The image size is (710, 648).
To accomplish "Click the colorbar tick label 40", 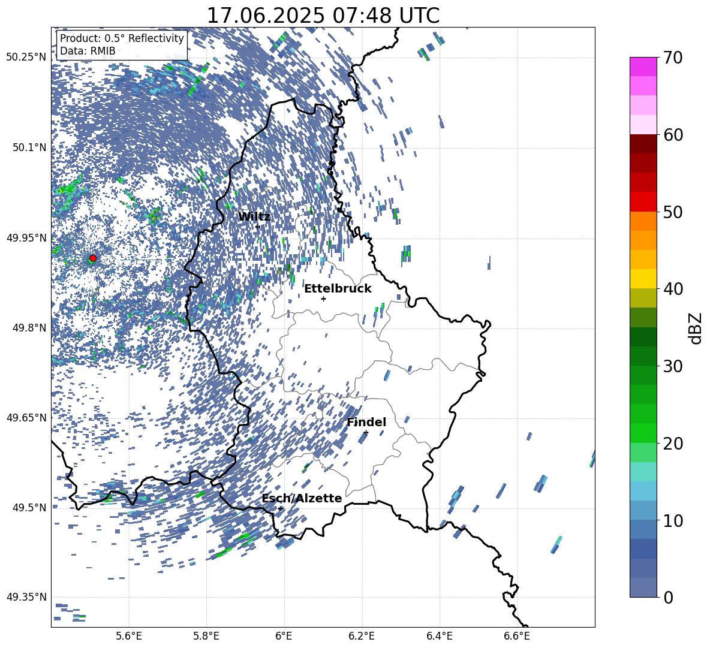I will click(x=673, y=289).
